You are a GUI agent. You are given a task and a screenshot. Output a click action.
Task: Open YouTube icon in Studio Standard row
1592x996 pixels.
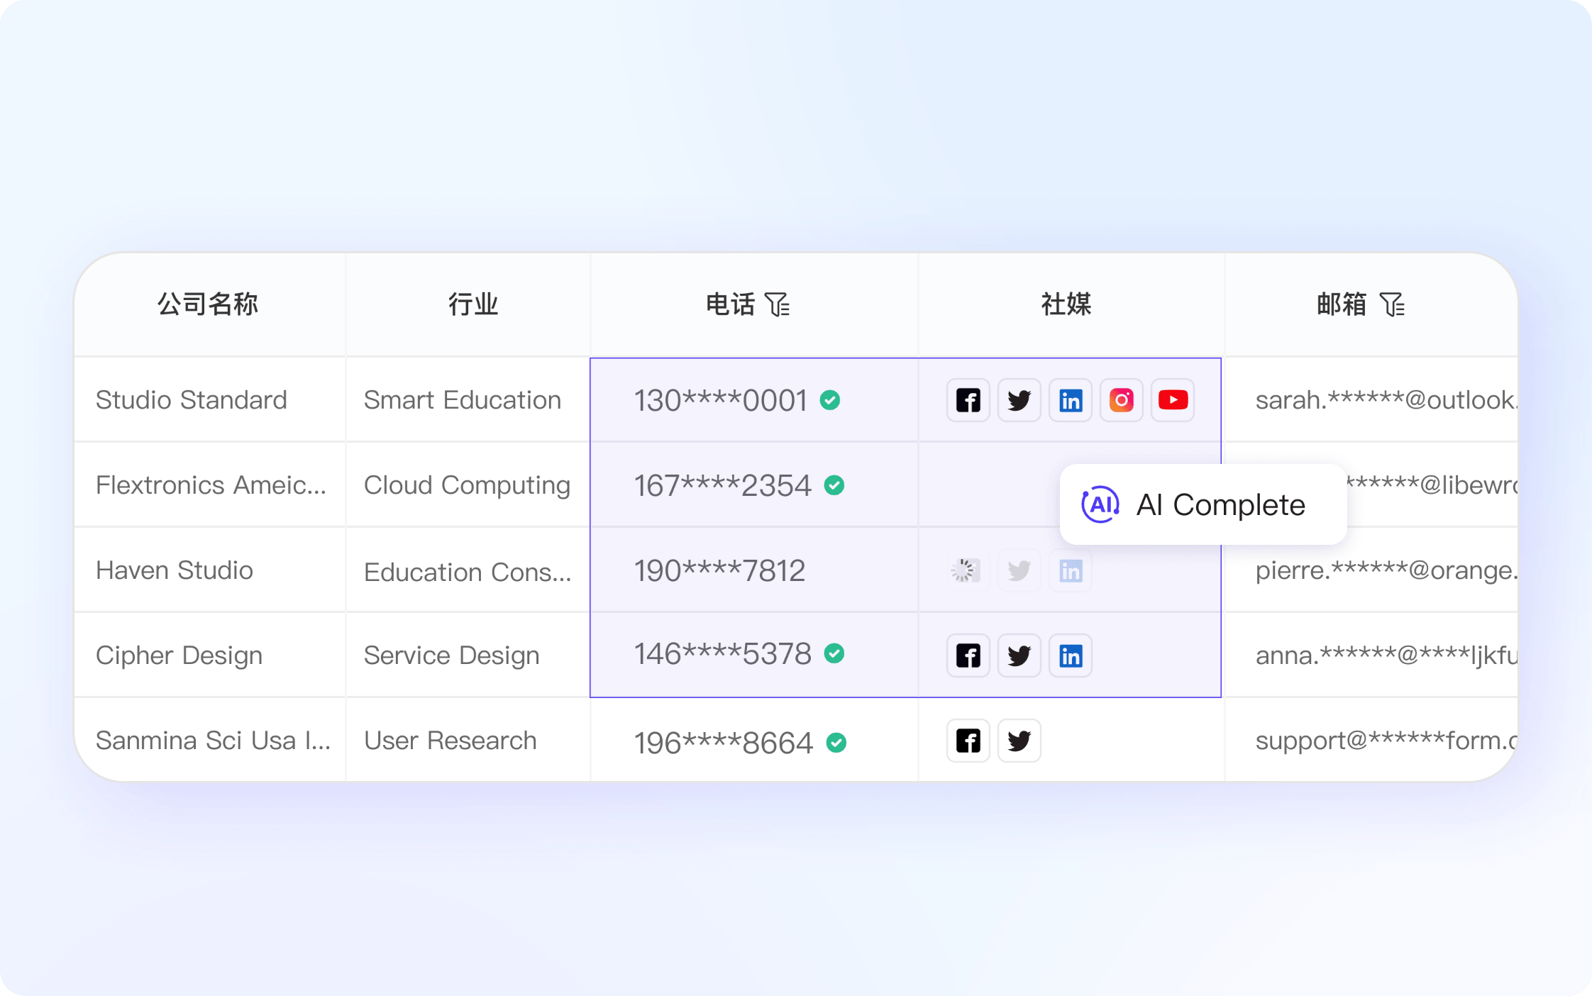1173,400
